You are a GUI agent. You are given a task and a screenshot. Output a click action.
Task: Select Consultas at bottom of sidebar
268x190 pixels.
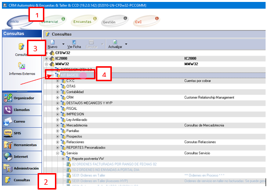(22, 180)
